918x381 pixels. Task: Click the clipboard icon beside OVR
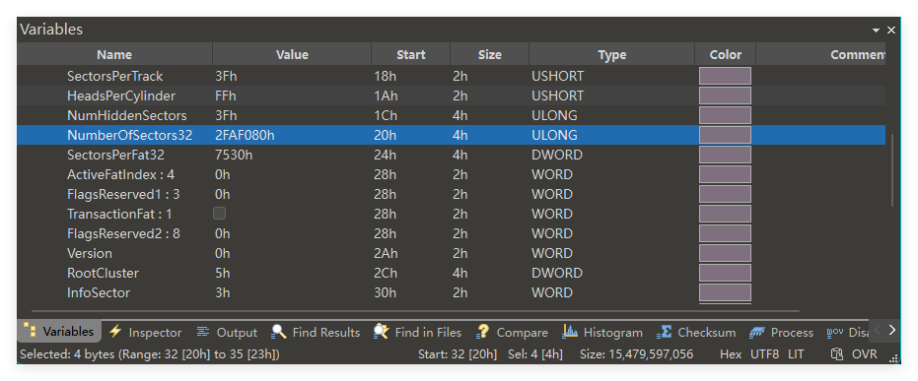[837, 354]
